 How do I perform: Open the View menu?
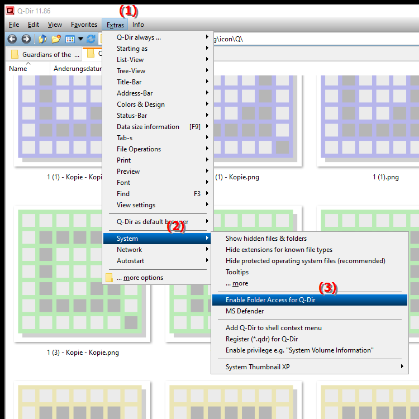pyautogui.click(x=55, y=25)
